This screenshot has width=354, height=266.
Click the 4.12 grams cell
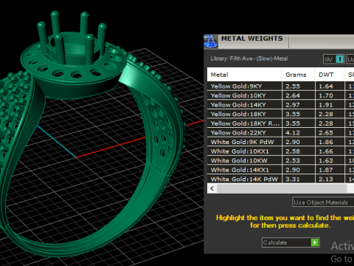coord(298,132)
